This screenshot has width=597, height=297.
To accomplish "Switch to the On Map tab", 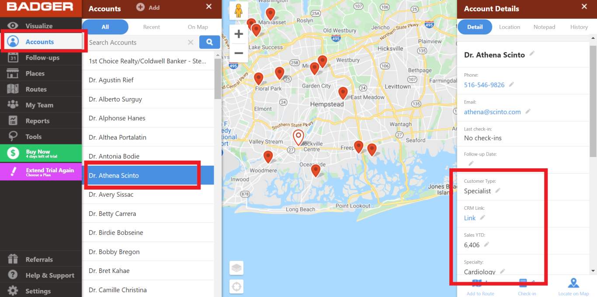I will coord(198,27).
